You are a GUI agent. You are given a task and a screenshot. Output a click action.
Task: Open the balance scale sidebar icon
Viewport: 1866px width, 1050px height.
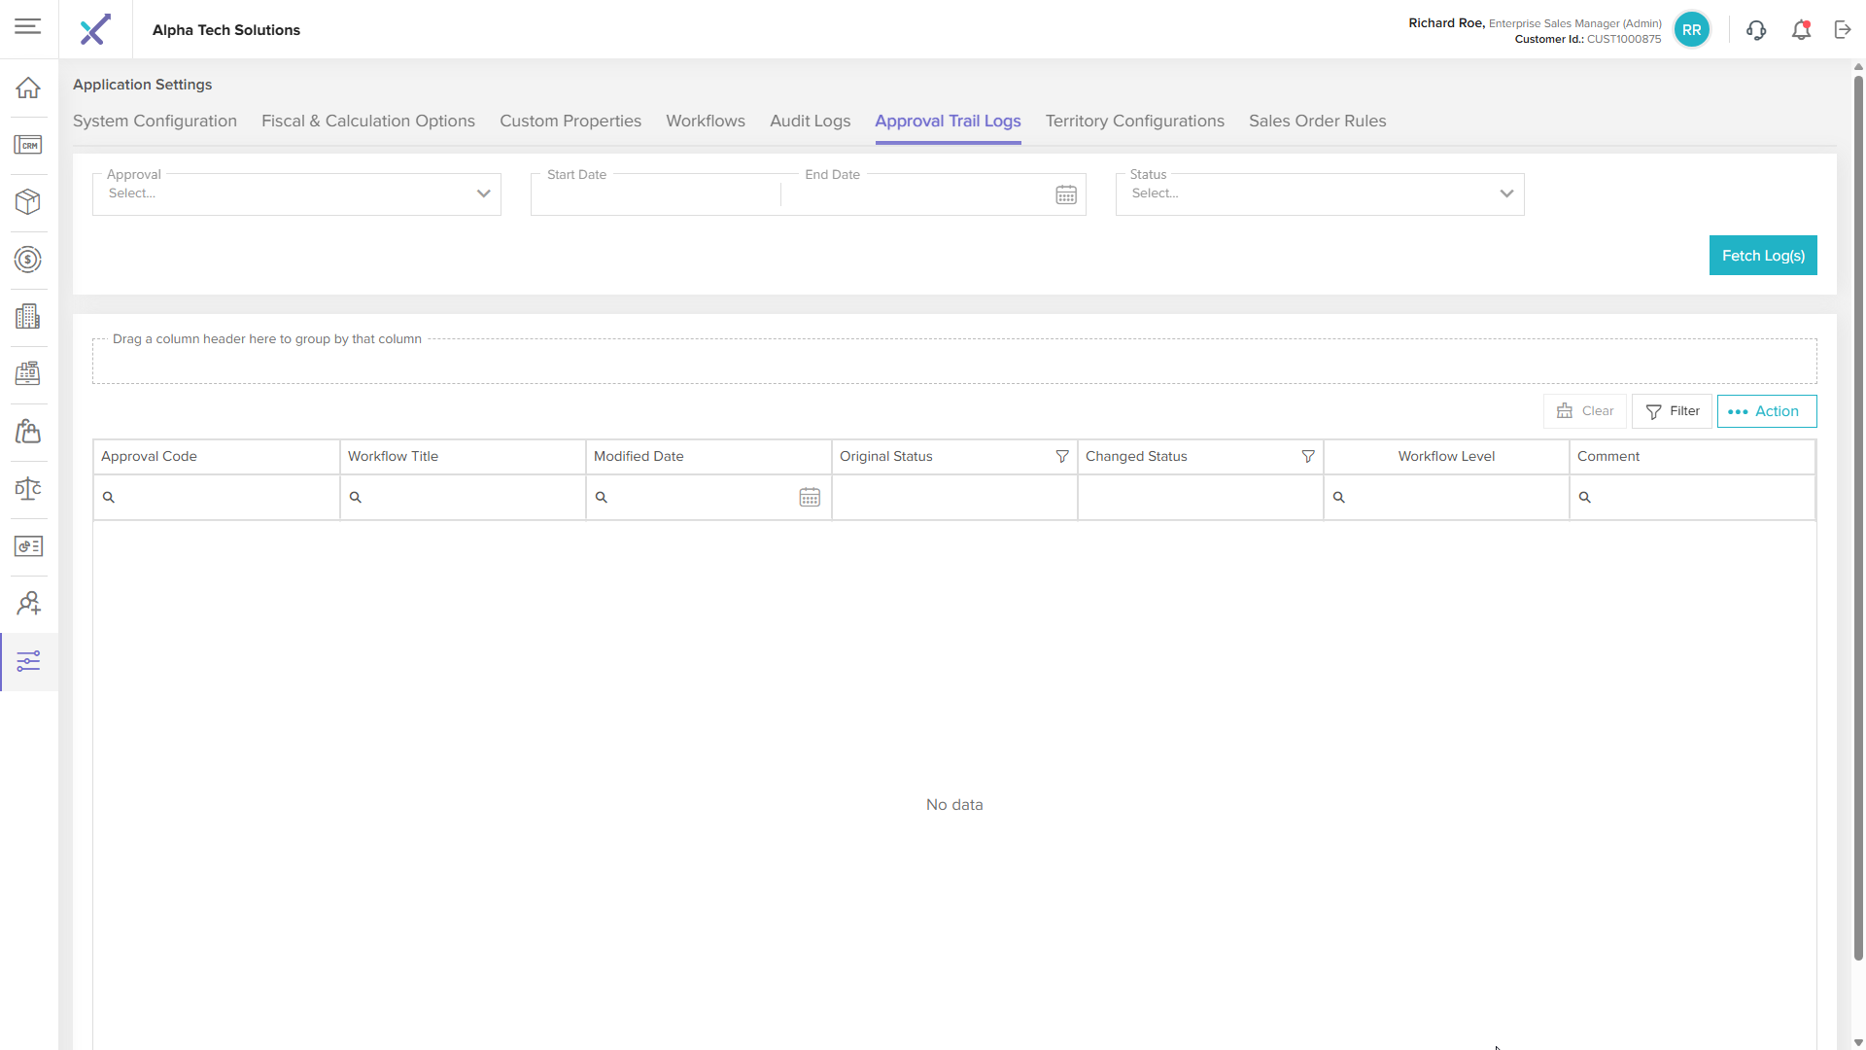(x=28, y=488)
